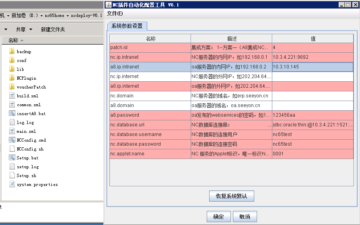Click the ncdeploy-V6.1 breadcrumb segment
This screenshot has height=225, width=360.
86,15
